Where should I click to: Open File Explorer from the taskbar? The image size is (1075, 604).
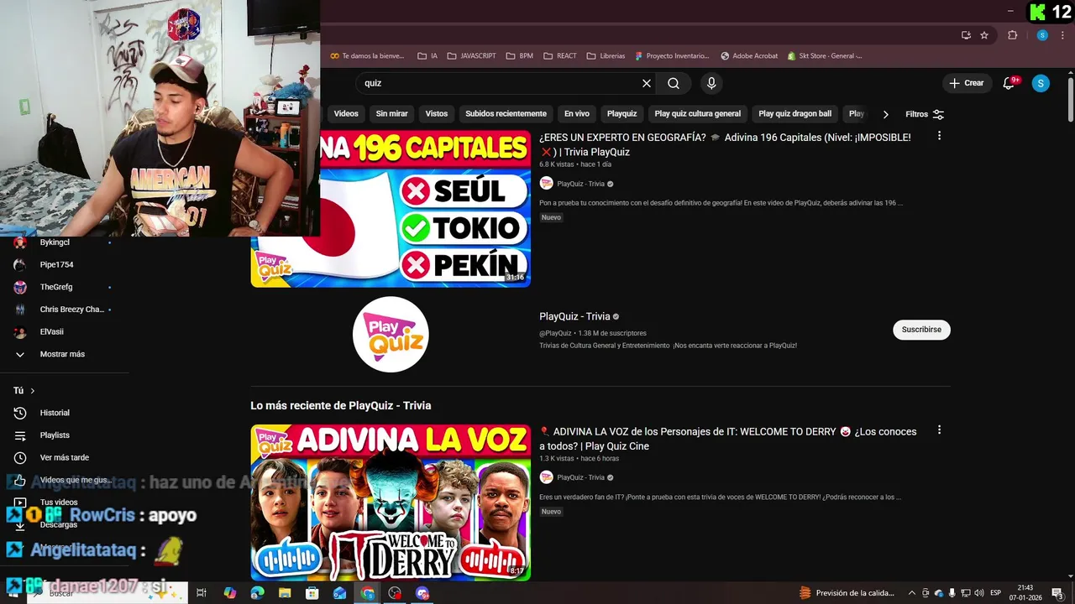click(285, 593)
